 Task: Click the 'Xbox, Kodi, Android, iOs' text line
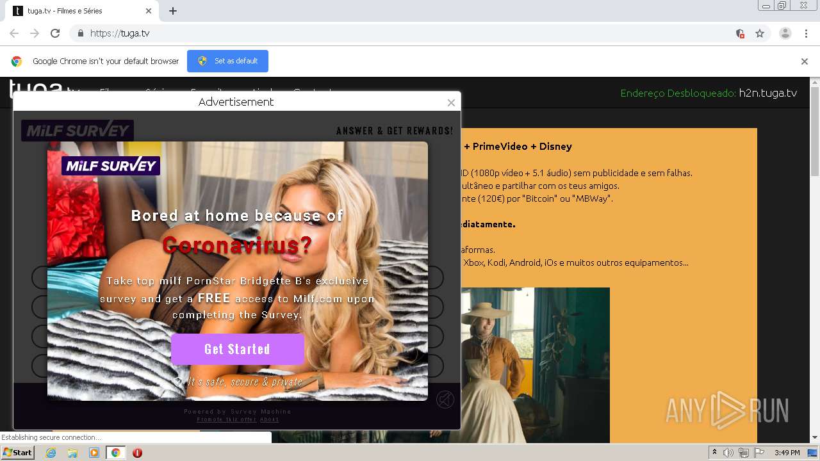(575, 263)
